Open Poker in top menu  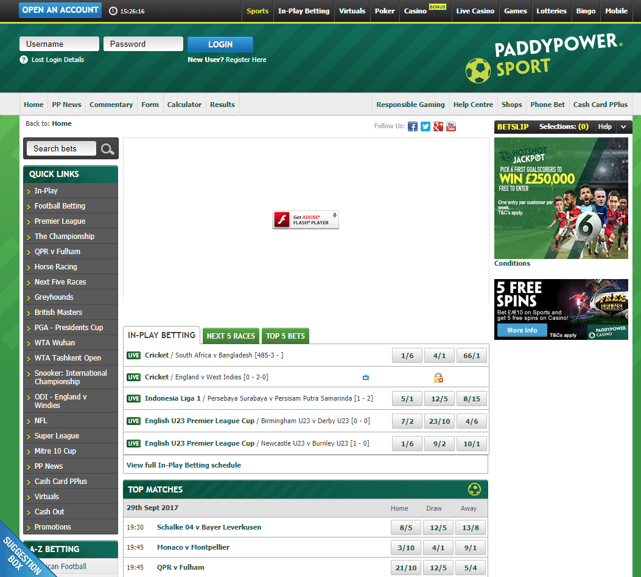tap(385, 11)
